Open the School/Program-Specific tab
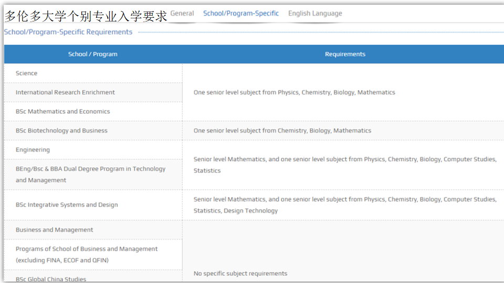Image resolution: width=504 pixels, height=283 pixels. [241, 14]
